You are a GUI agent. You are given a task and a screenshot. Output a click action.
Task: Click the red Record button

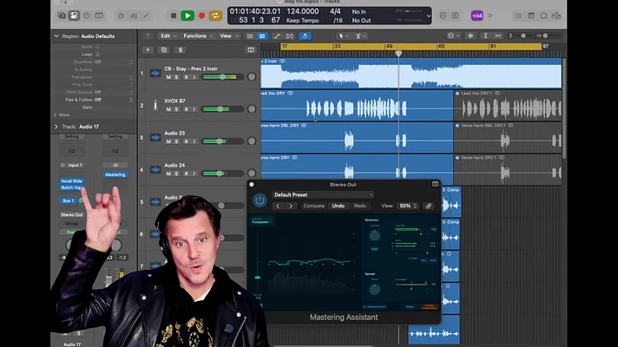[201, 16]
